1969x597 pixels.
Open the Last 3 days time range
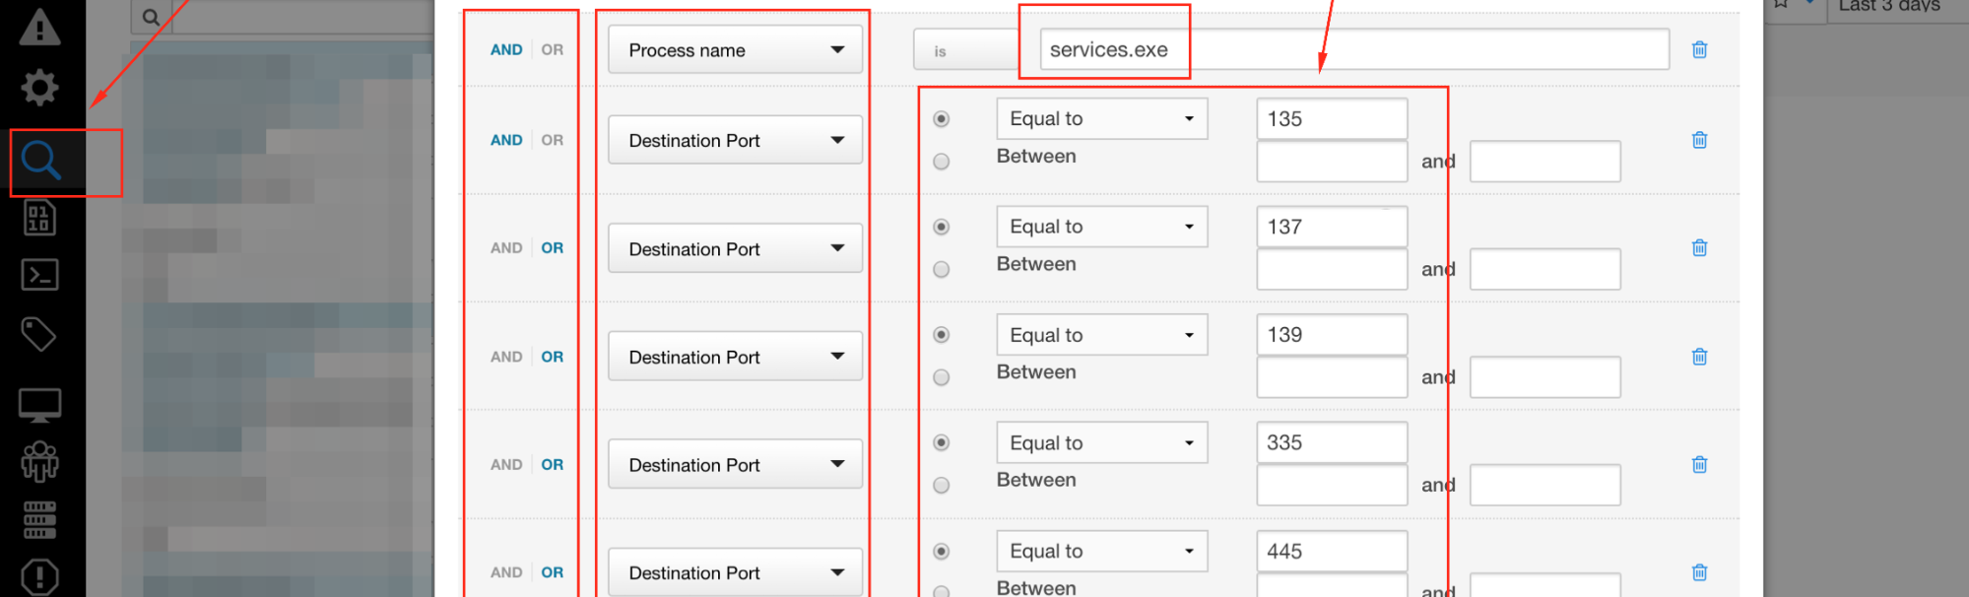tap(1888, 6)
